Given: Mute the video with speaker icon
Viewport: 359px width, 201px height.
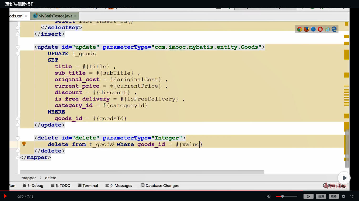Looking at the screenshot, I should [x=269, y=196].
